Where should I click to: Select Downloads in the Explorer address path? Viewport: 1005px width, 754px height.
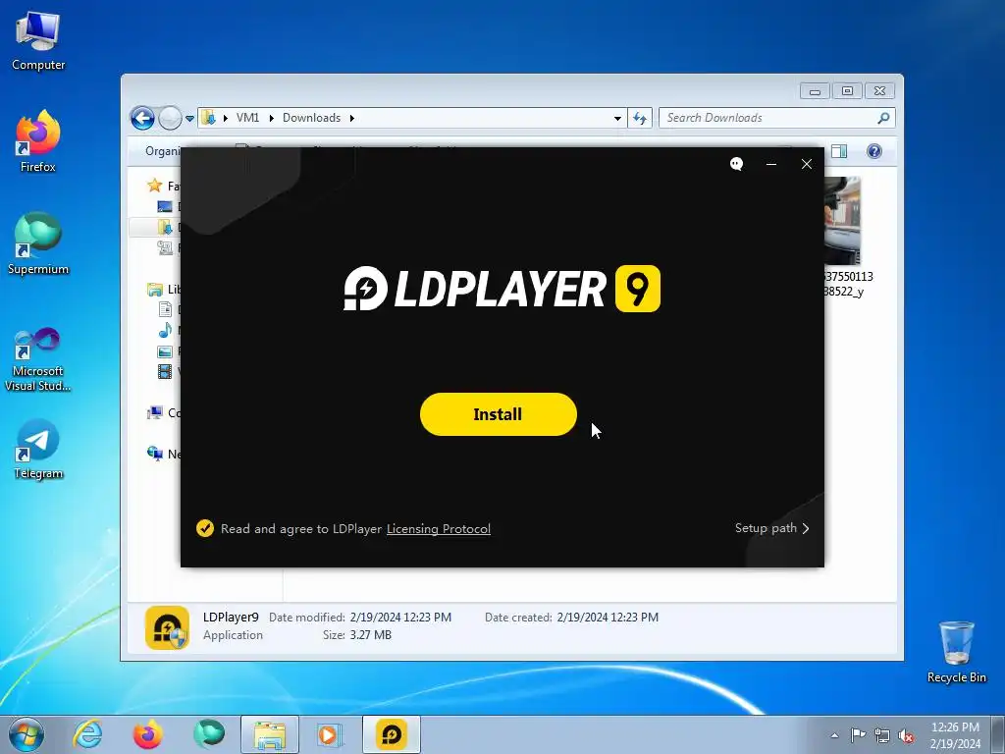pos(311,118)
